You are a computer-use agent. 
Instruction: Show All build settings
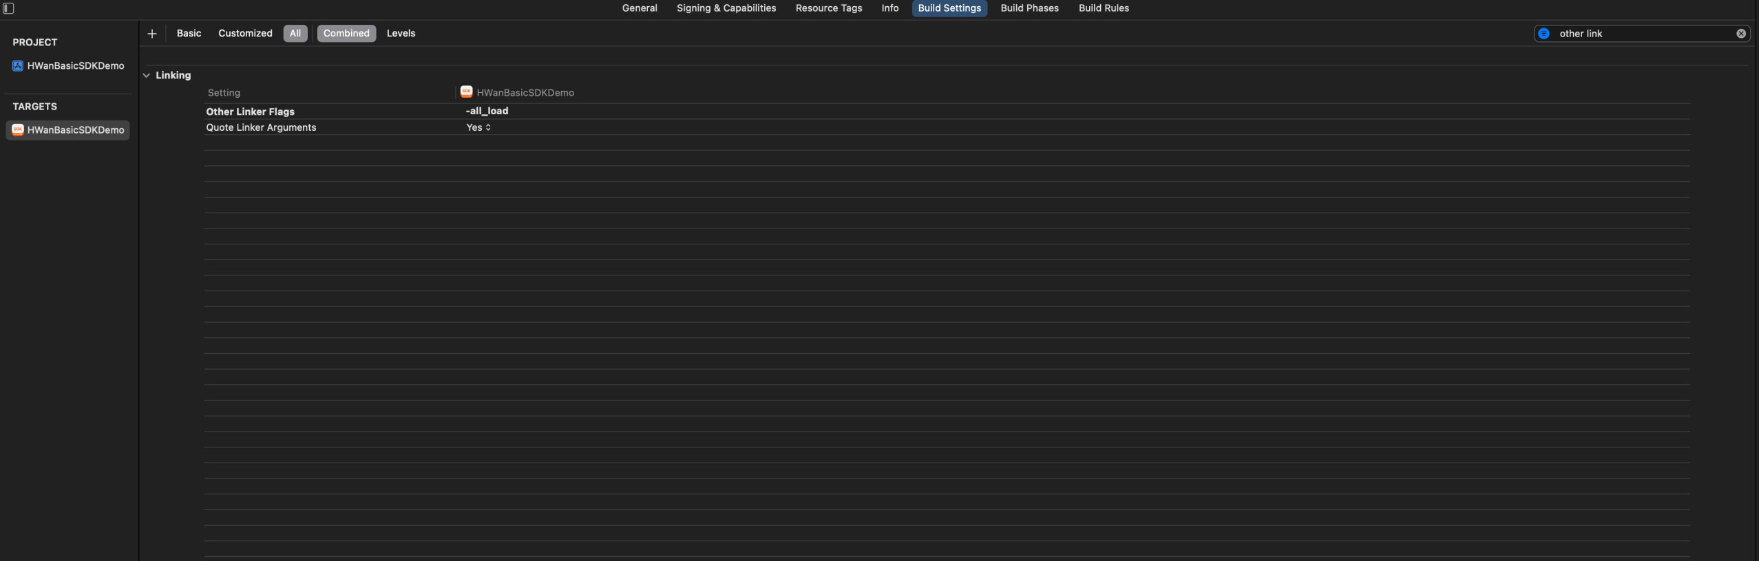(295, 33)
